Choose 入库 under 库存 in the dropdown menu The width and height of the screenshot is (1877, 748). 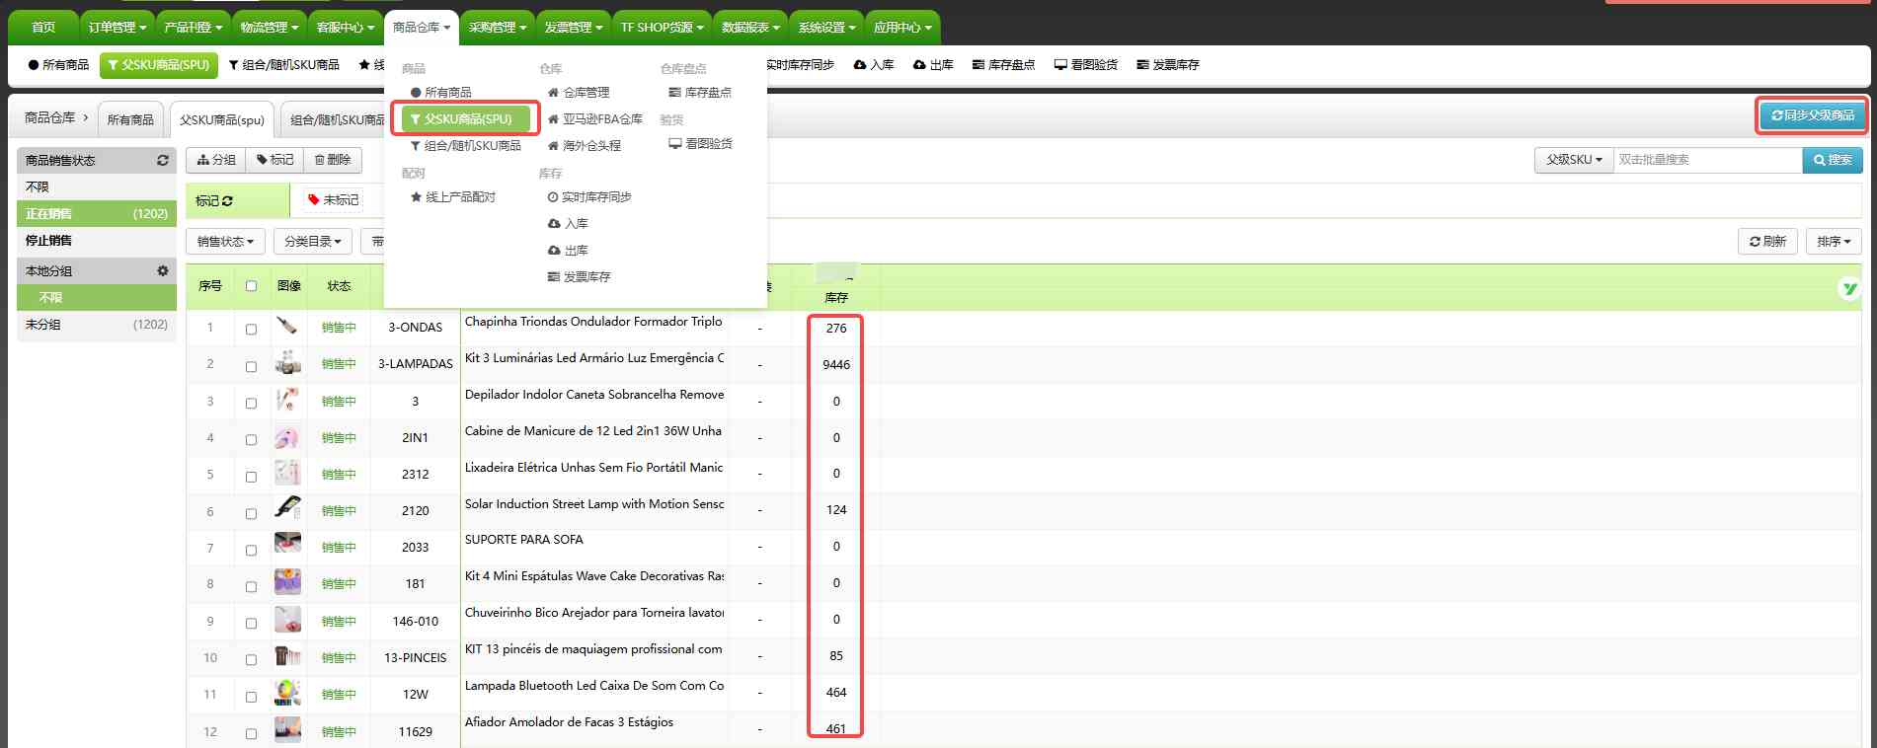coord(568,224)
